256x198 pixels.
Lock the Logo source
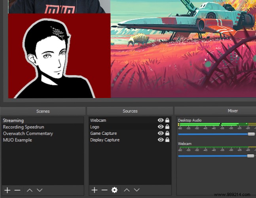tap(167, 127)
